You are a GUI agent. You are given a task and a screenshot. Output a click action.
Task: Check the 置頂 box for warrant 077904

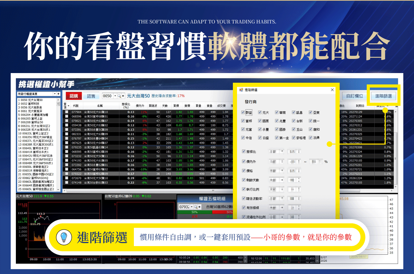pos(66,112)
